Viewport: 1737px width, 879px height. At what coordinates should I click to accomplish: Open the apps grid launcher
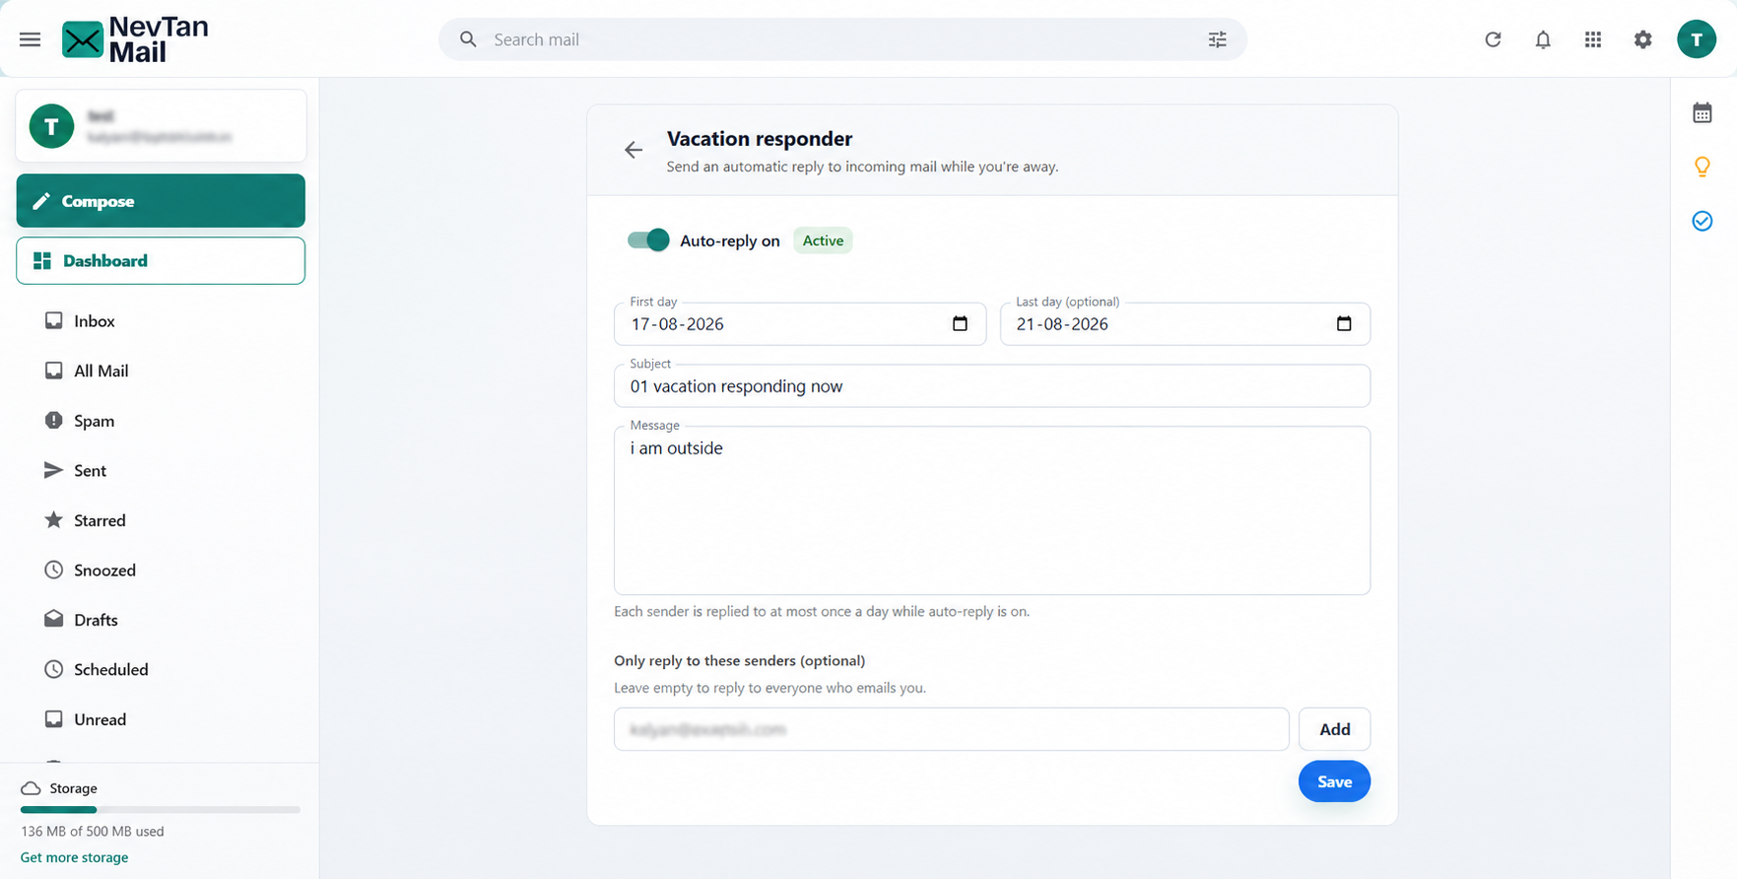[1593, 39]
